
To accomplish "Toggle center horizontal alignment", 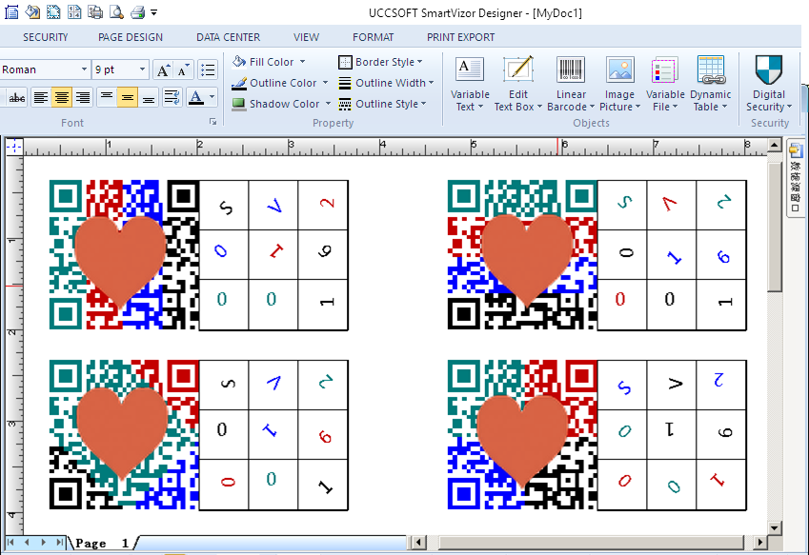I will pos(62,97).
